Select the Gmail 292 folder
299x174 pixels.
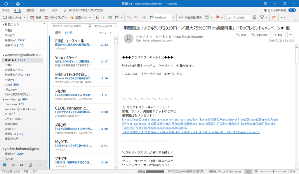[x=12, y=85]
